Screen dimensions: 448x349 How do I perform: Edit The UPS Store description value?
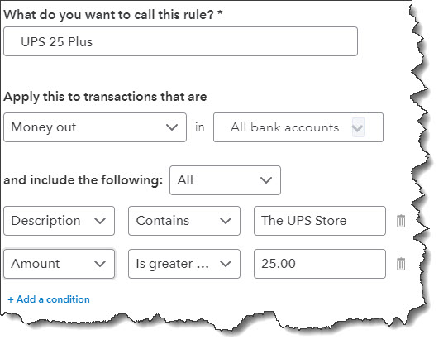point(320,221)
